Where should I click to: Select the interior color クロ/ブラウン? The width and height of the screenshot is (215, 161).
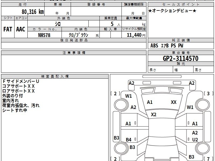tap(78, 35)
